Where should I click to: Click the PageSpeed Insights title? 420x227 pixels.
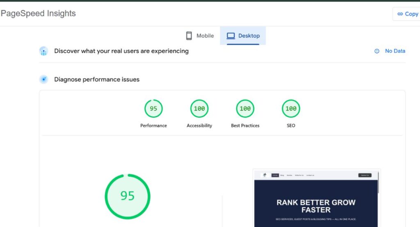pos(39,13)
